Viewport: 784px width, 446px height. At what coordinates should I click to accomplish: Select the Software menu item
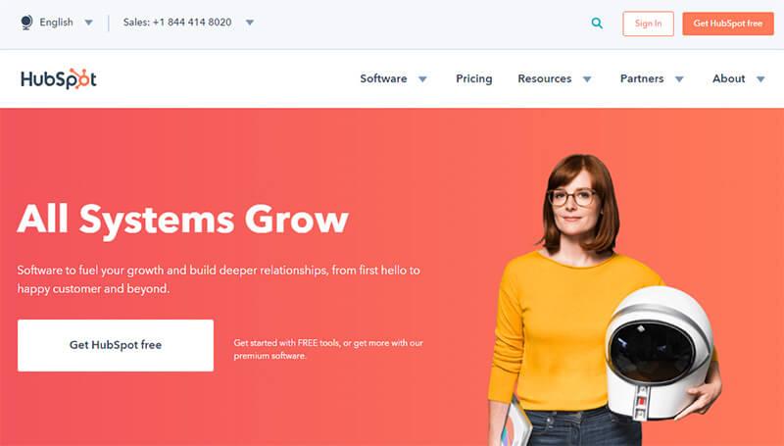point(383,78)
